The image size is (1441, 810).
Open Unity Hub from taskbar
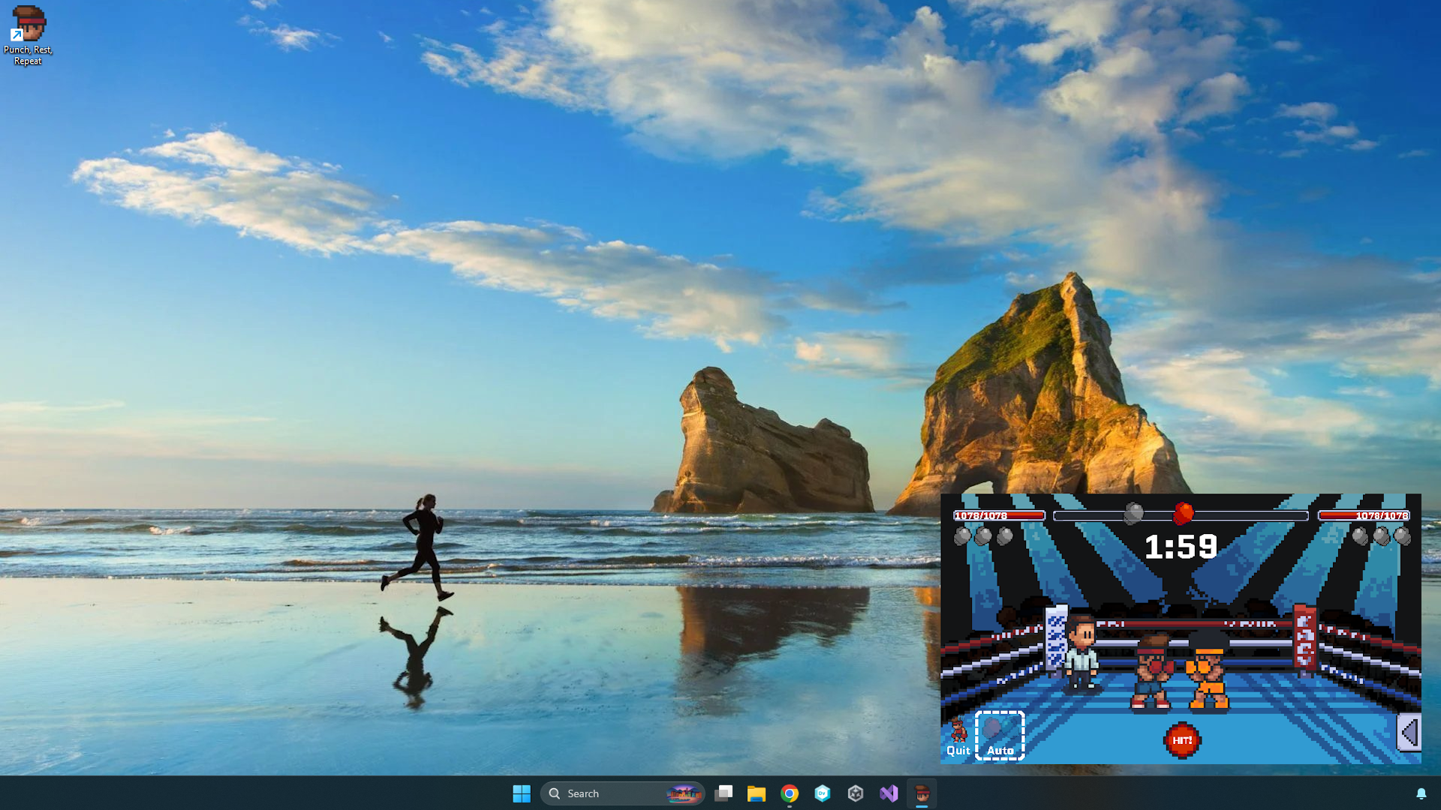(x=856, y=793)
